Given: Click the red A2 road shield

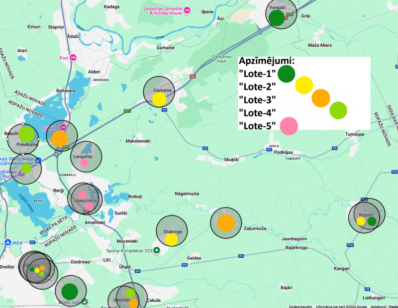Looking at the screenshot, I should coord(193,77).
